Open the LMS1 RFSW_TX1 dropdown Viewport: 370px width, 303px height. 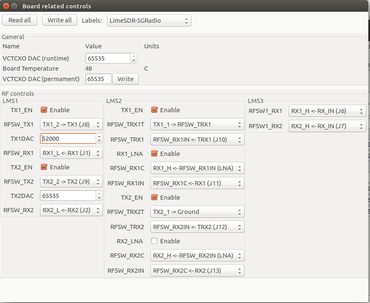coord(71,124)
